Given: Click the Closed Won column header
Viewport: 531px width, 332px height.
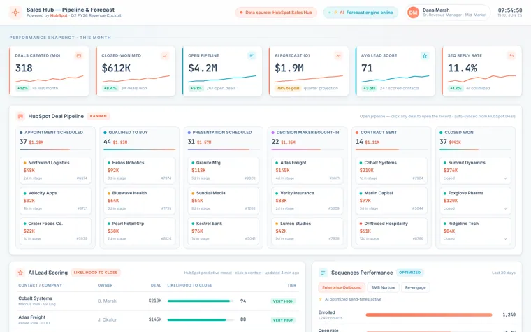Looking at the screenshot, I should point(459,133).
